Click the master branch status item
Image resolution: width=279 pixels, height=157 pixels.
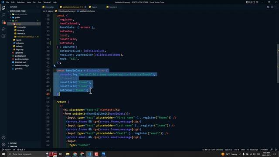click(7, 150)
